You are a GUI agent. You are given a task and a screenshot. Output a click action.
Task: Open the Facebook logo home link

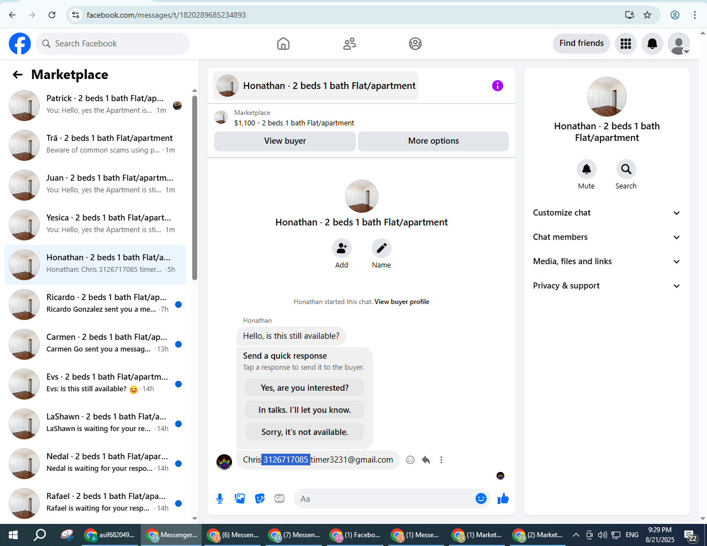coord(20,44)
